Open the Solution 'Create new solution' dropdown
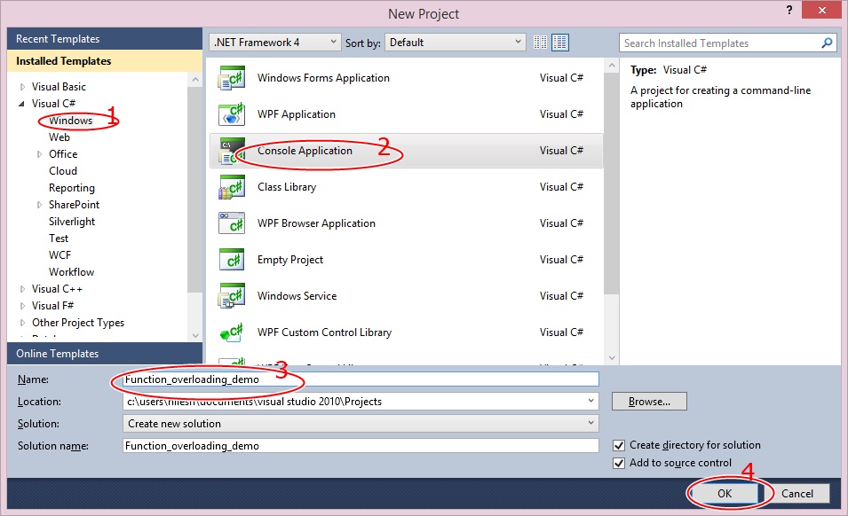The image size is (848, 516). (361, 424)
